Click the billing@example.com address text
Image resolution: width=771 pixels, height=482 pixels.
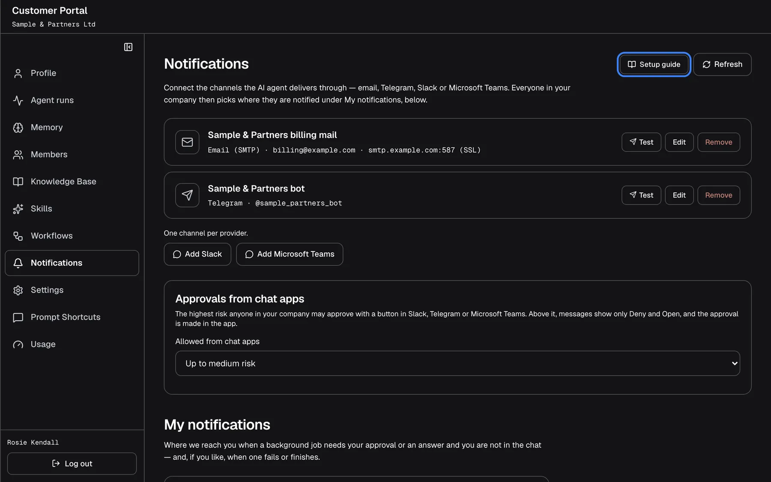click(314, 150)
